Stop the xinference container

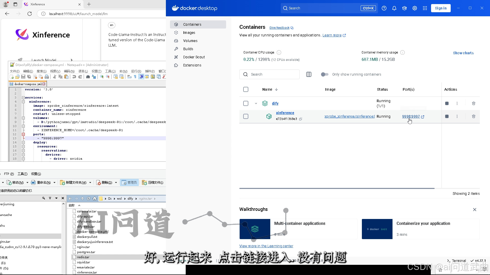point(447,116)
